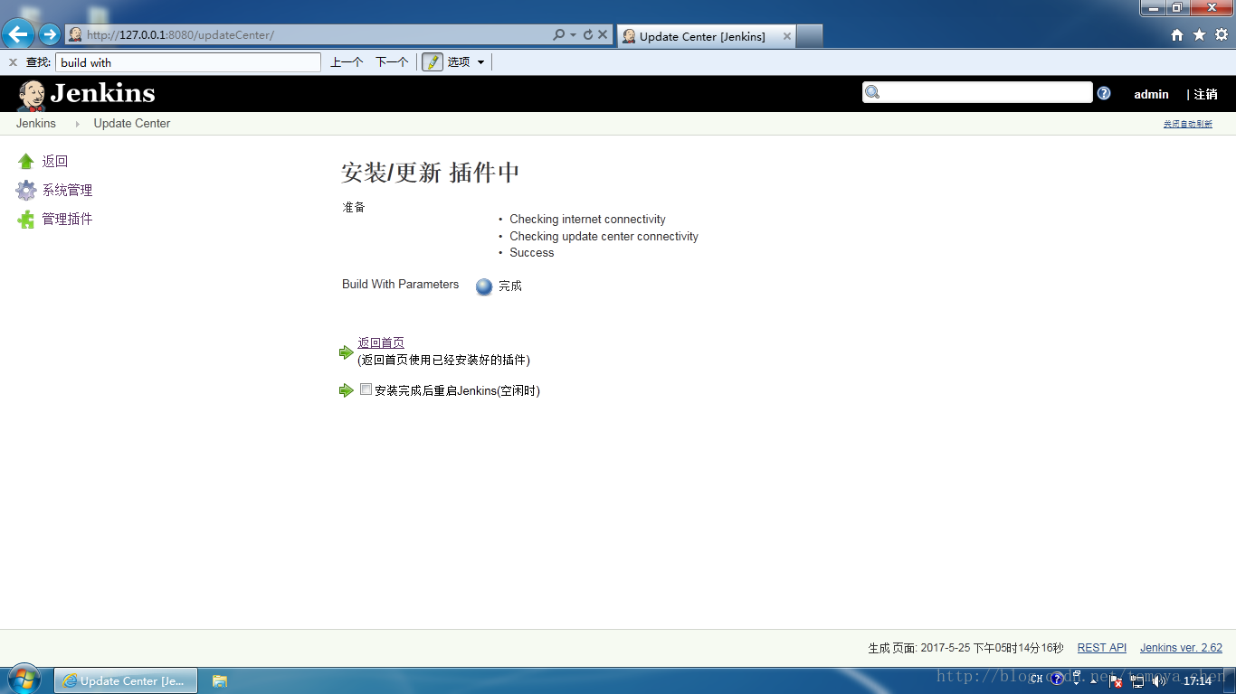Click the Jenkins title text in header
Screen dimensions: 1236x694
click(x=102, y=93)
